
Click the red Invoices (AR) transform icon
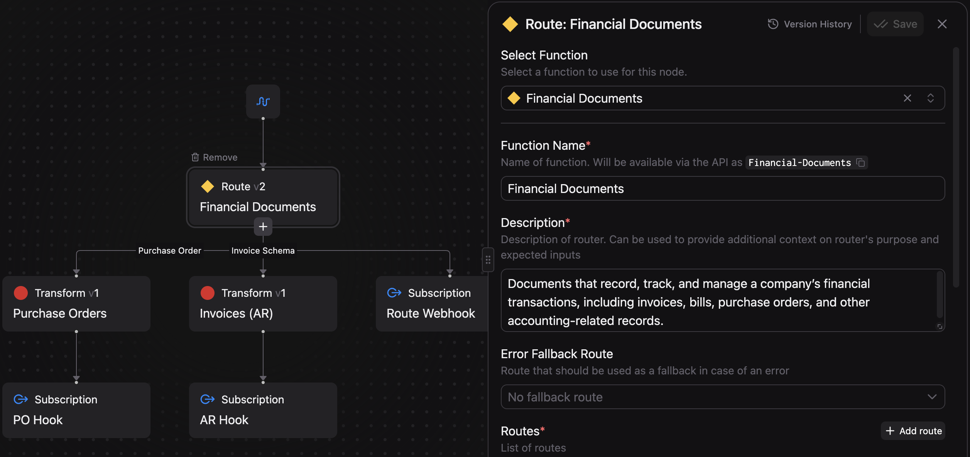208,293
